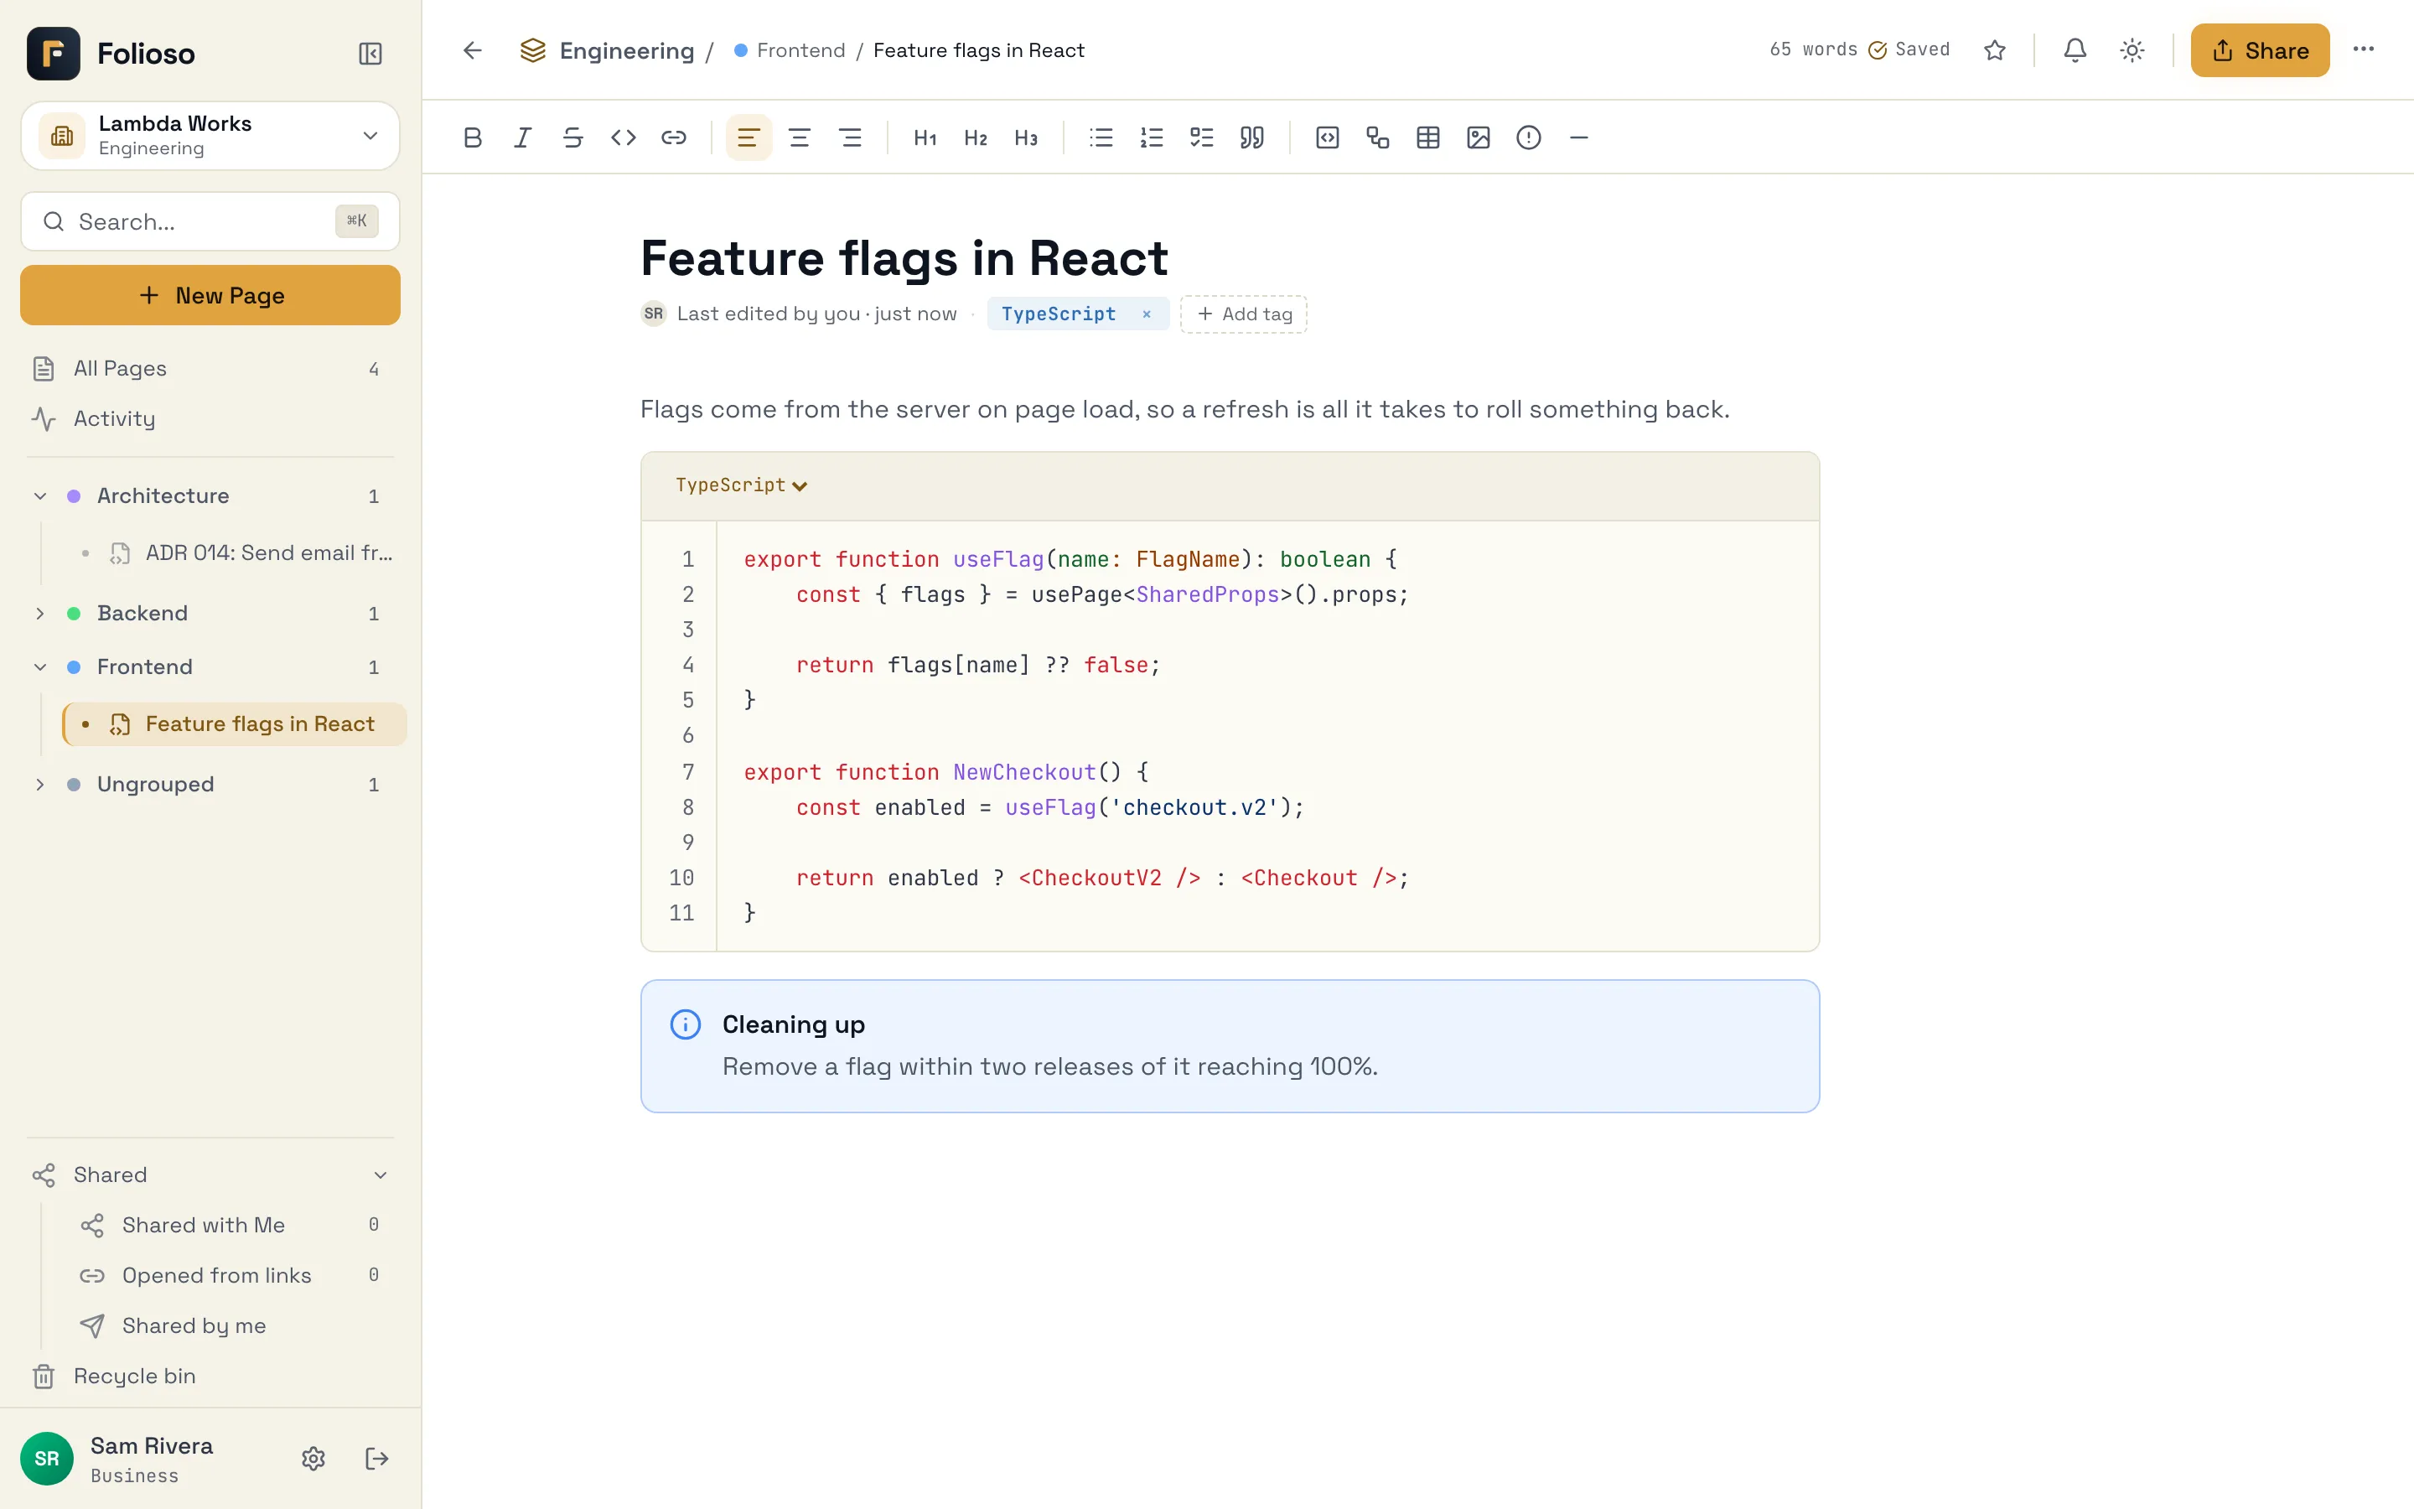Apply strikethrough formatting
Image resolution: width=2414 pixels, height=1509 pixels.
(572, 137)
